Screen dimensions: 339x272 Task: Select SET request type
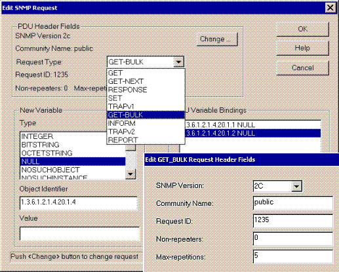coord(146,98)
